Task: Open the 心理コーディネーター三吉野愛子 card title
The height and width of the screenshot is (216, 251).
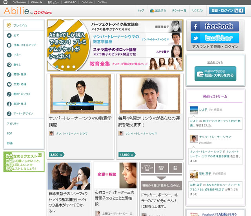Action: point(115,198)
